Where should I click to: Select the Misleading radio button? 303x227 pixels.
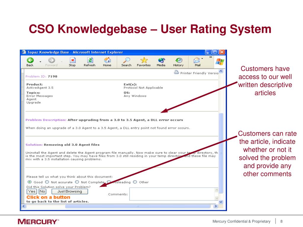point(109,182)
